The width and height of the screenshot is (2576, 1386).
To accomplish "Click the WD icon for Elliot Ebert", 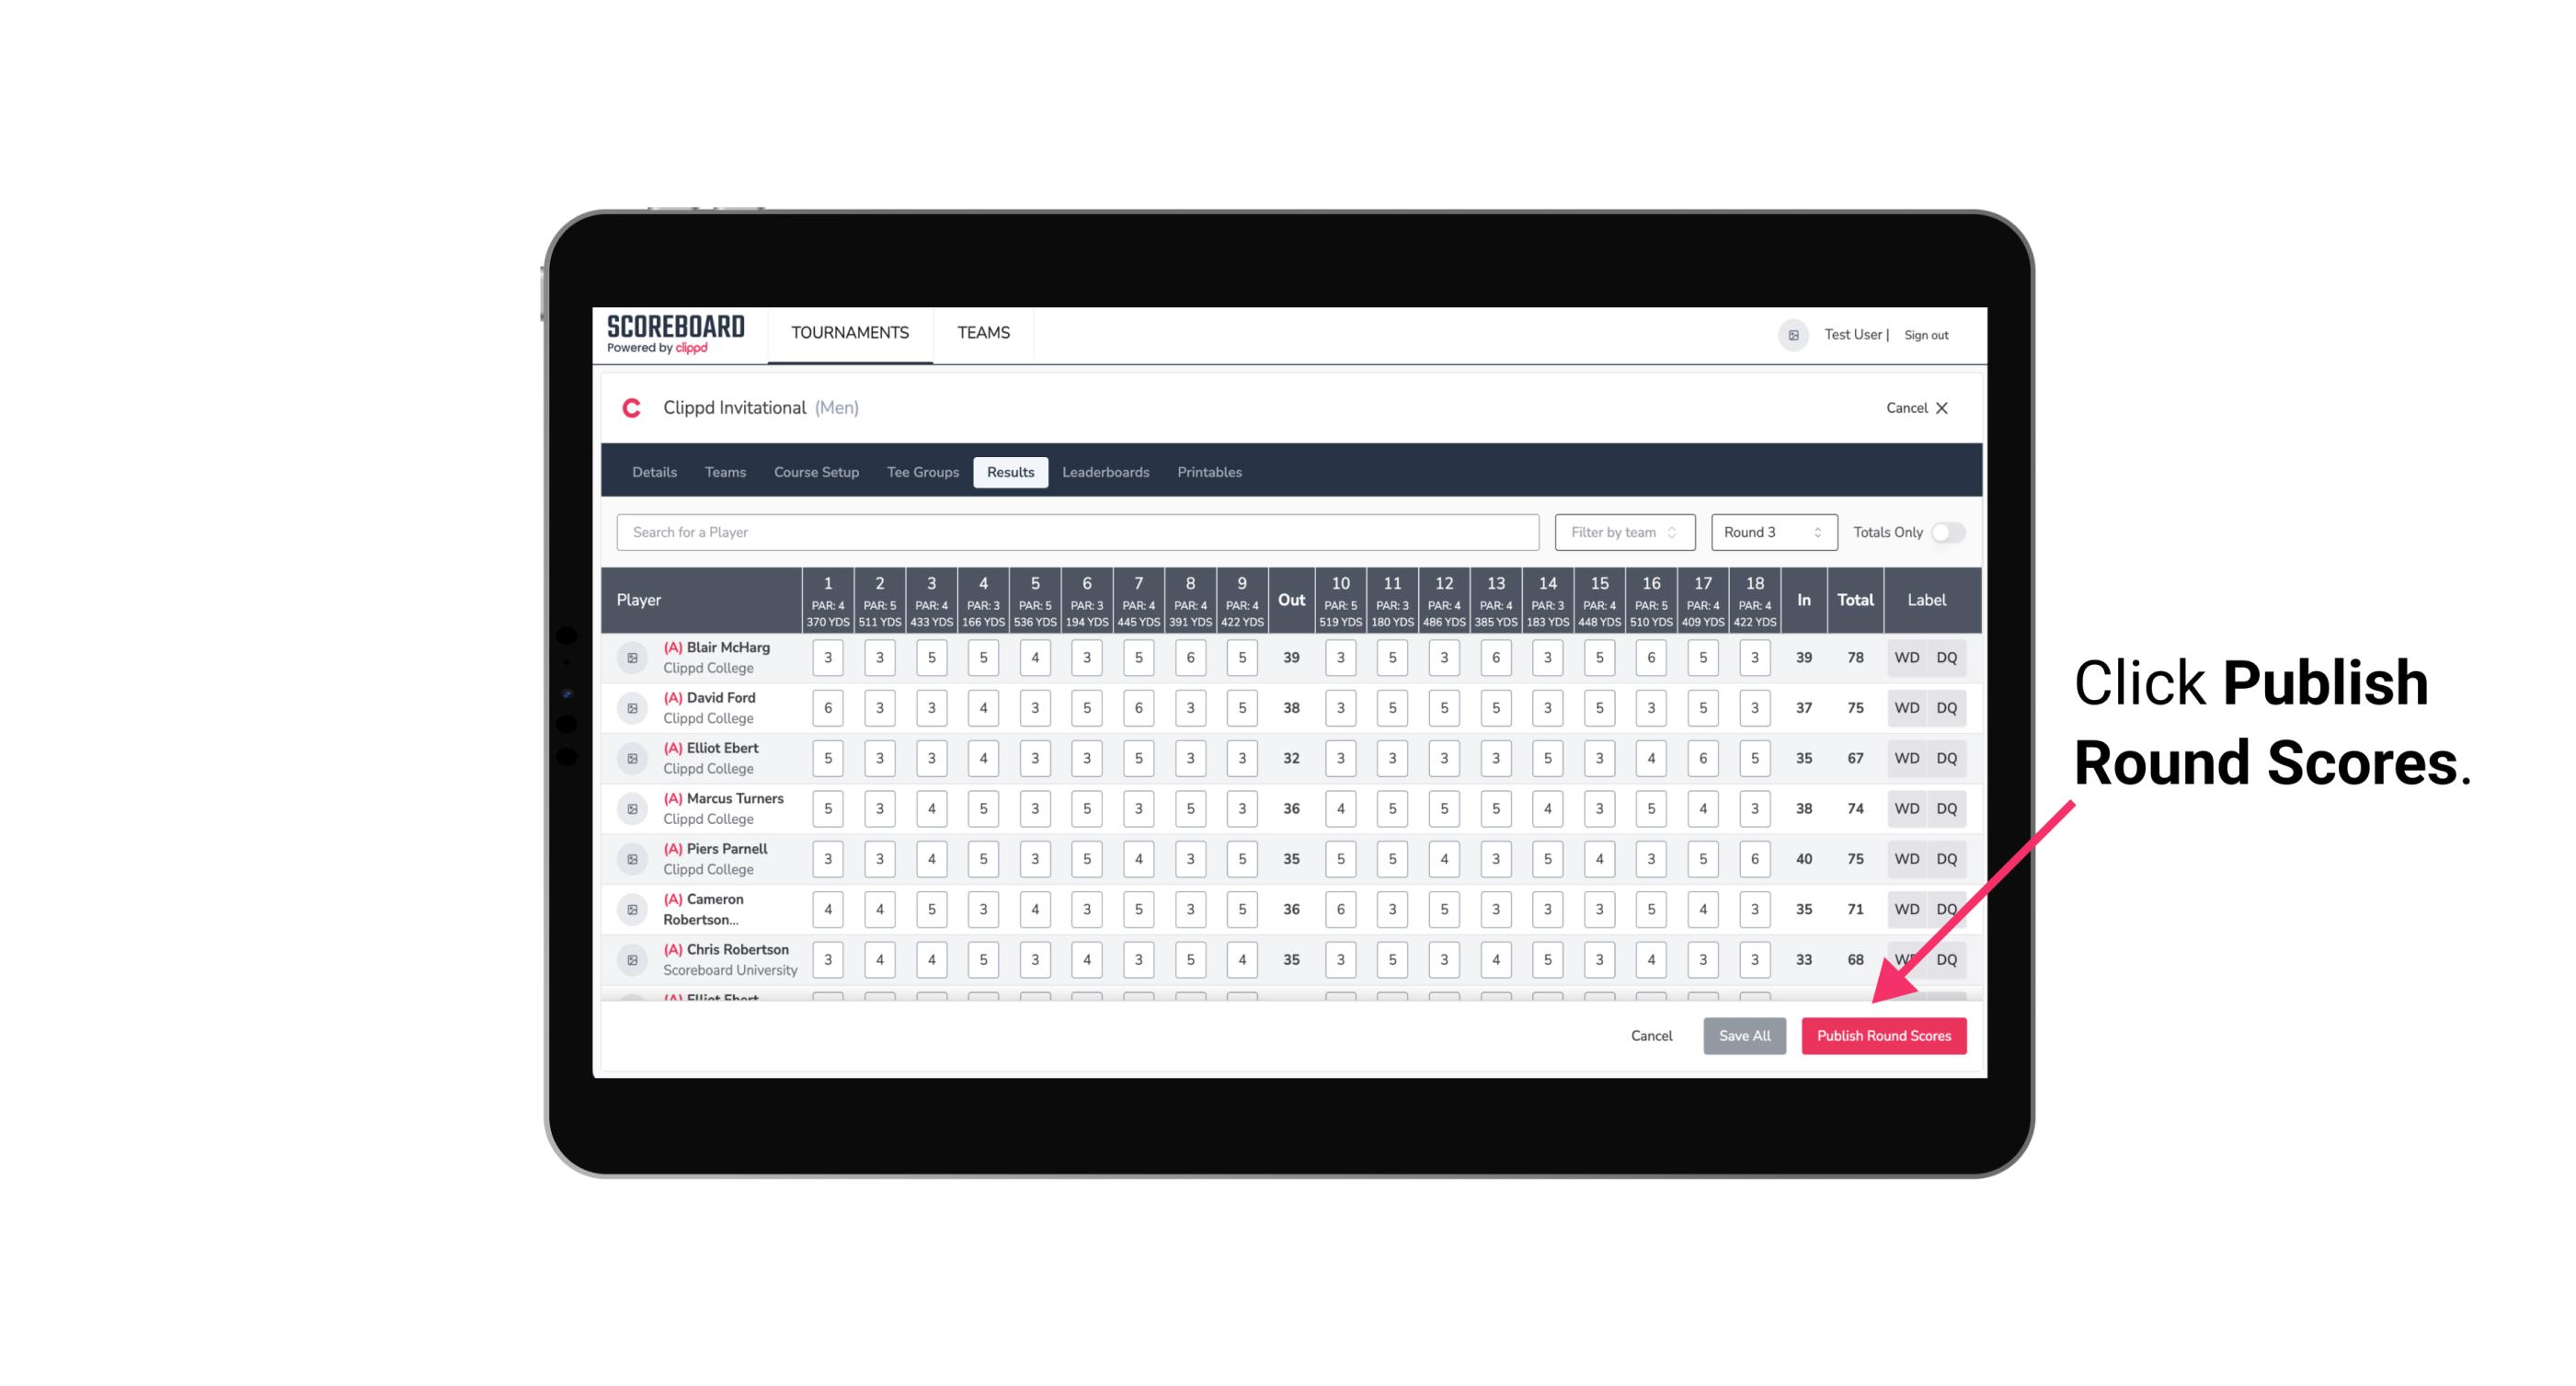I will (1907, 758).
